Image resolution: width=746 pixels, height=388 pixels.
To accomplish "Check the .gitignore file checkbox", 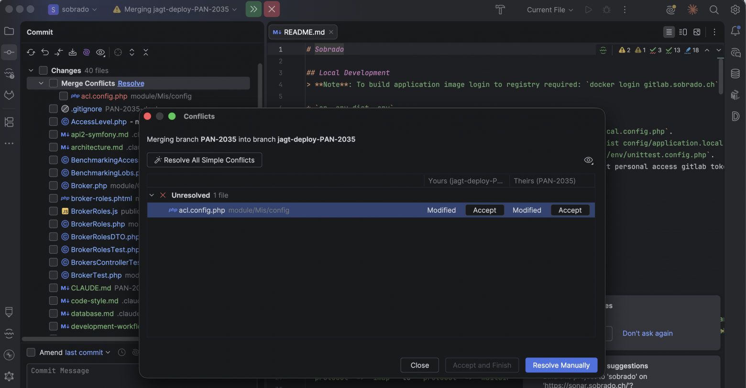I will pos(53,109).
